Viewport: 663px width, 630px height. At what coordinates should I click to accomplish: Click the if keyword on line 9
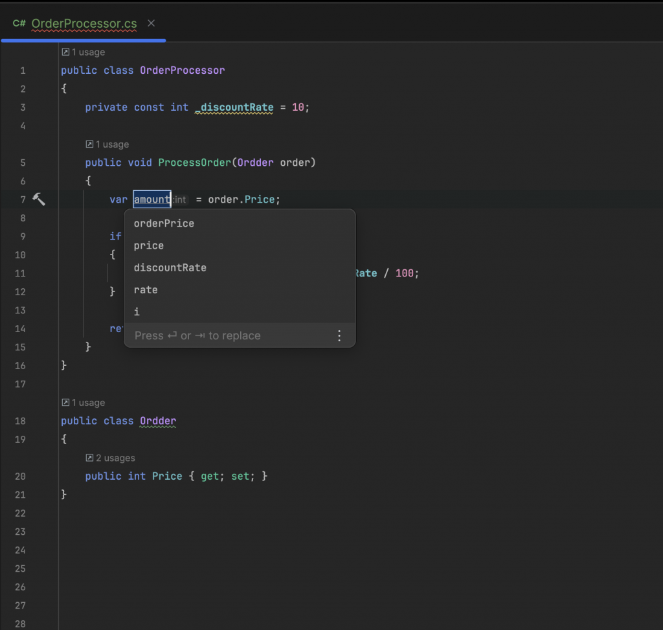point(115,236)
